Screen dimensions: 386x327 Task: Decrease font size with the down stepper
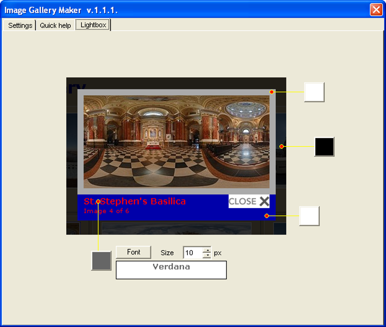207,255
